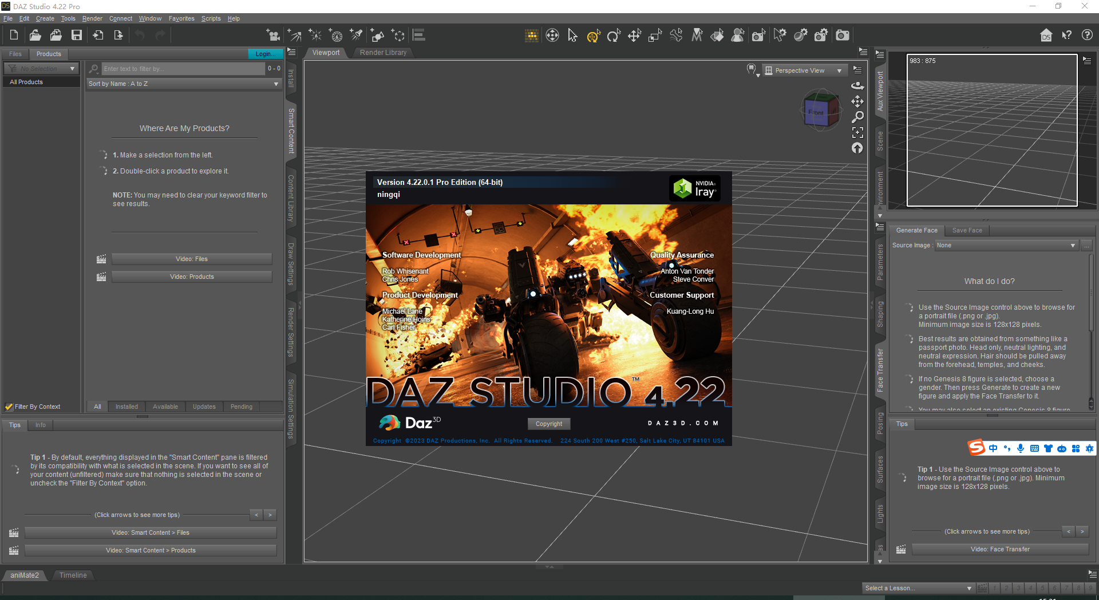This screenshot has width=1099, height=600.
Task: Open the Face Transfer pane options menu
Action: click(x=880, y=227)
